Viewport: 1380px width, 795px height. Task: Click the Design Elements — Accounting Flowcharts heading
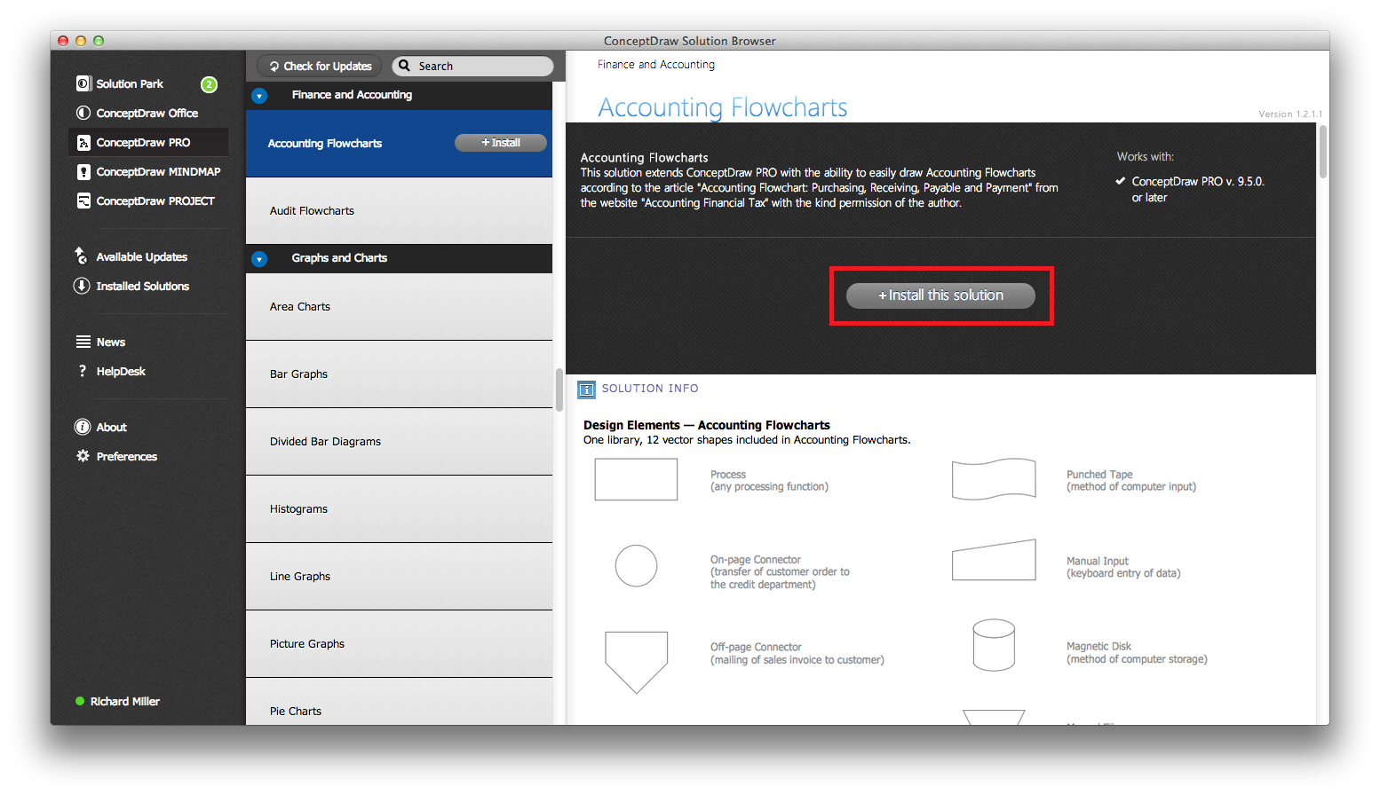click(x=707, y=425)
